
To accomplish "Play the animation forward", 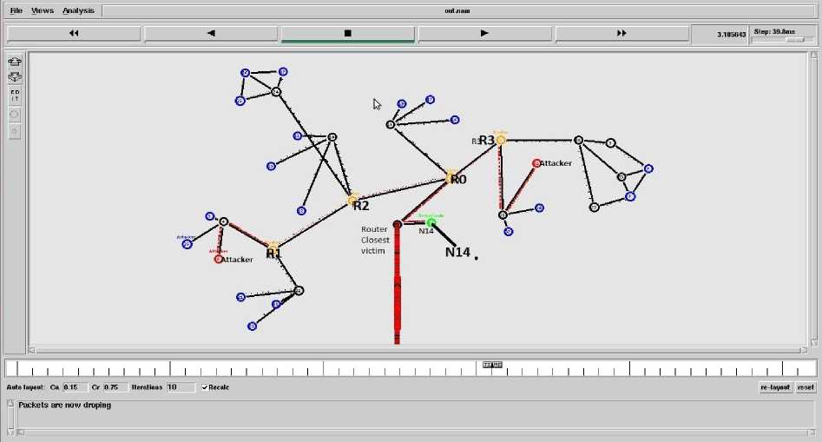I will coord(484,33).
